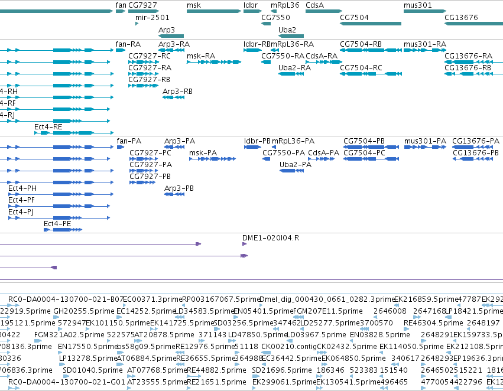Image resolution: width=503 pixels, height=391 pixels.
Task: Click the CG7927-RA transcript label
Action: click(x=150, y=67)
